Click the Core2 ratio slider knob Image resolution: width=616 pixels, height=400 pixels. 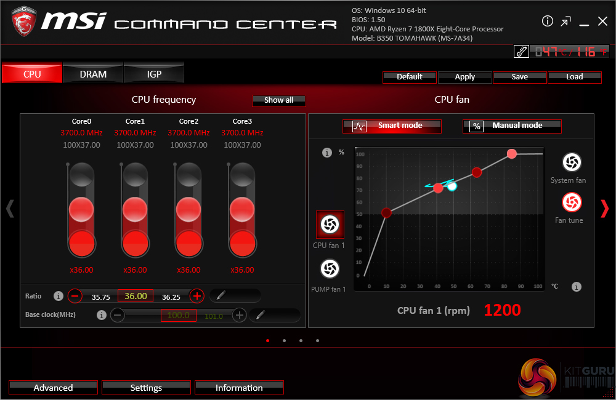point(188,210)
